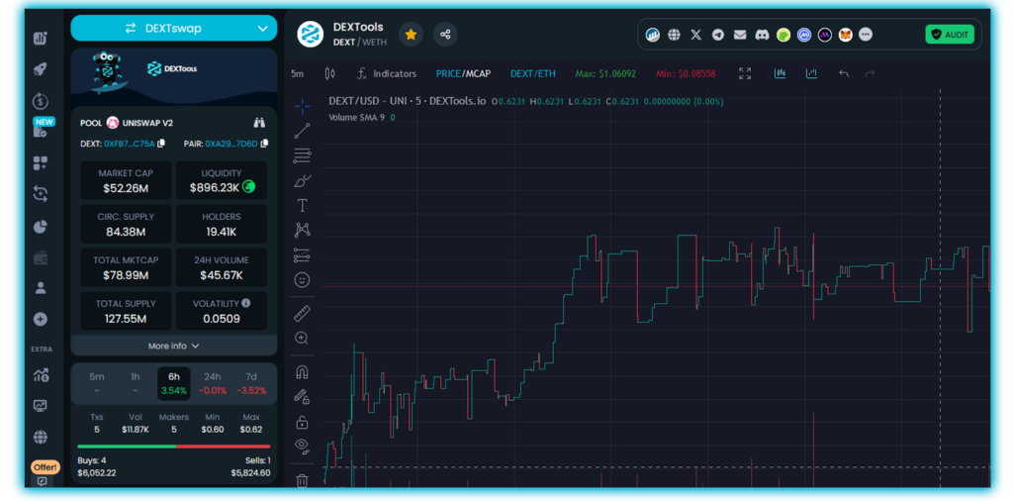Click the share pair icon
The height and width of the screenshot is (502, 1013).
point(445,35)
